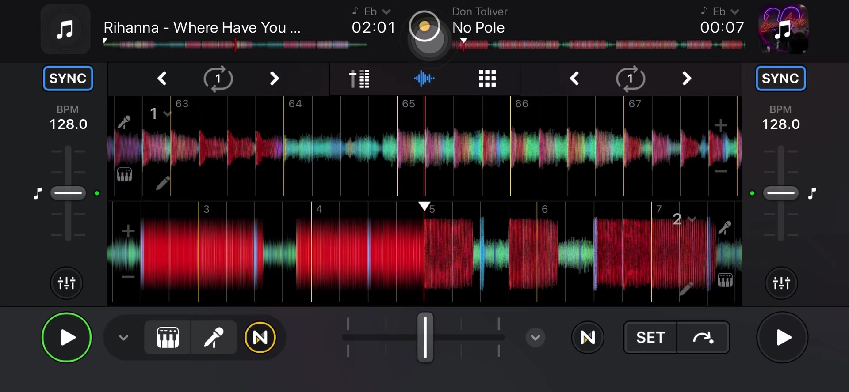This screenshot has height=392, width=849.
Task: Double the loop length on right deck
Action: [x=686, y=79]
